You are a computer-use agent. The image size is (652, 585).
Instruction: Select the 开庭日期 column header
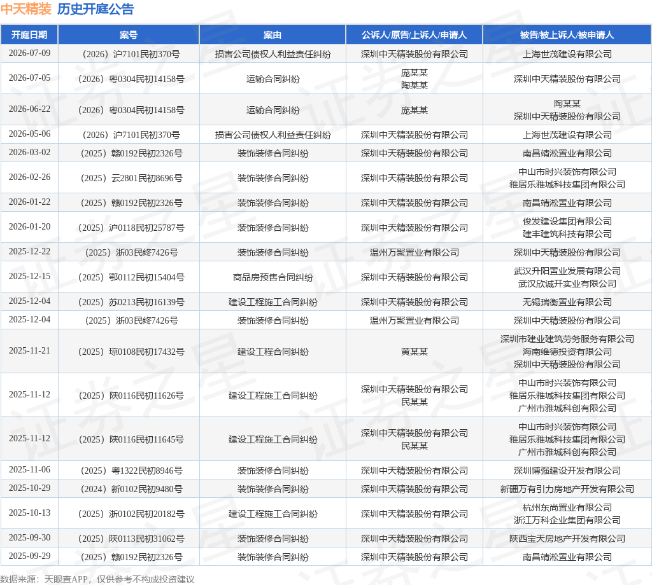coord(29,35)
